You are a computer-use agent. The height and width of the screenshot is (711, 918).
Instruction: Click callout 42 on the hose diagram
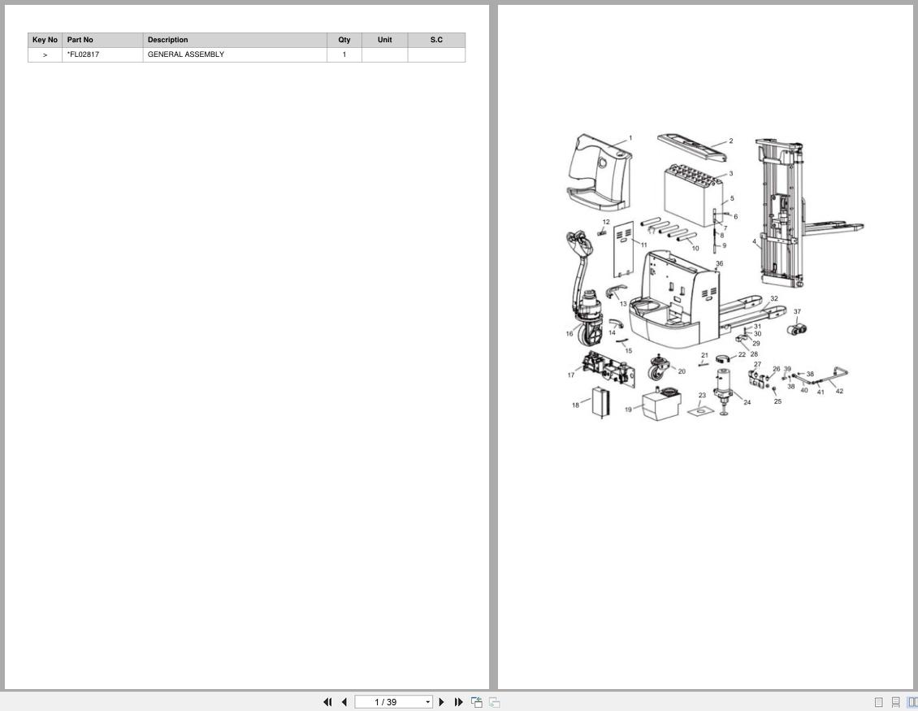coord(839,391)
